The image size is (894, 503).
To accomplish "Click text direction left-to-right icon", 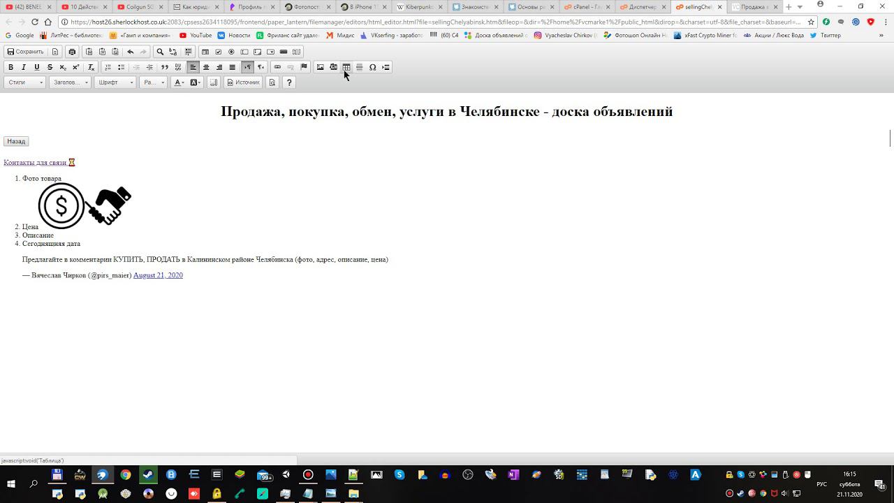I will (247, 67).
